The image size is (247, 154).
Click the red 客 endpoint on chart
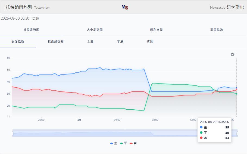(236, 89)
